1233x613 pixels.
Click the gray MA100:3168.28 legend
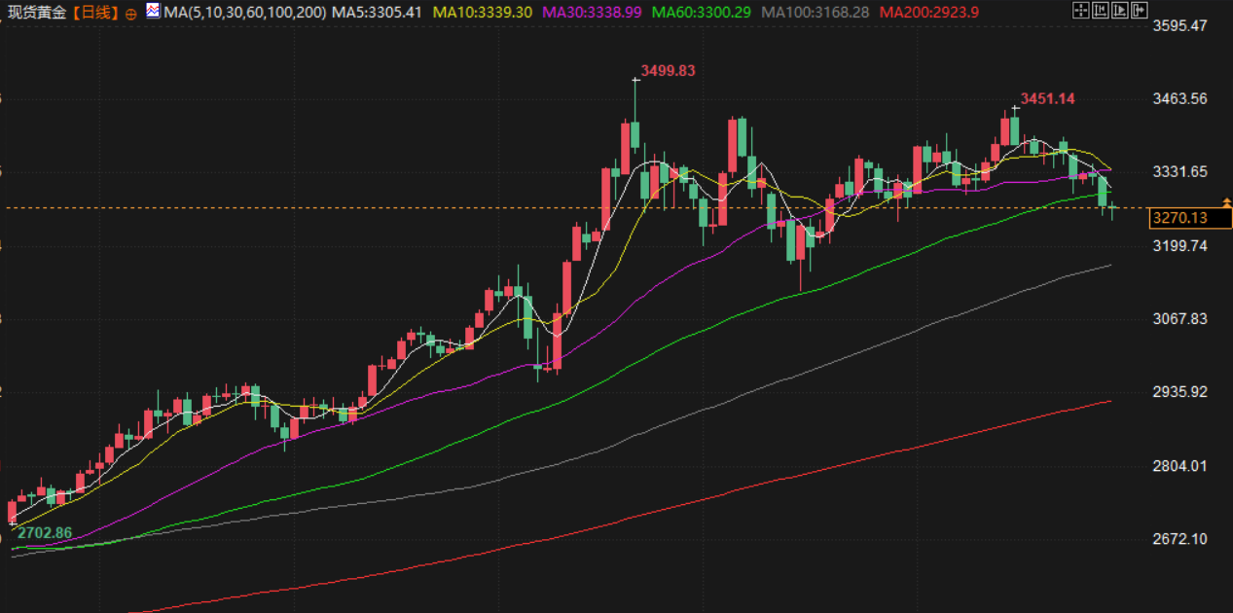pos(815,13)
